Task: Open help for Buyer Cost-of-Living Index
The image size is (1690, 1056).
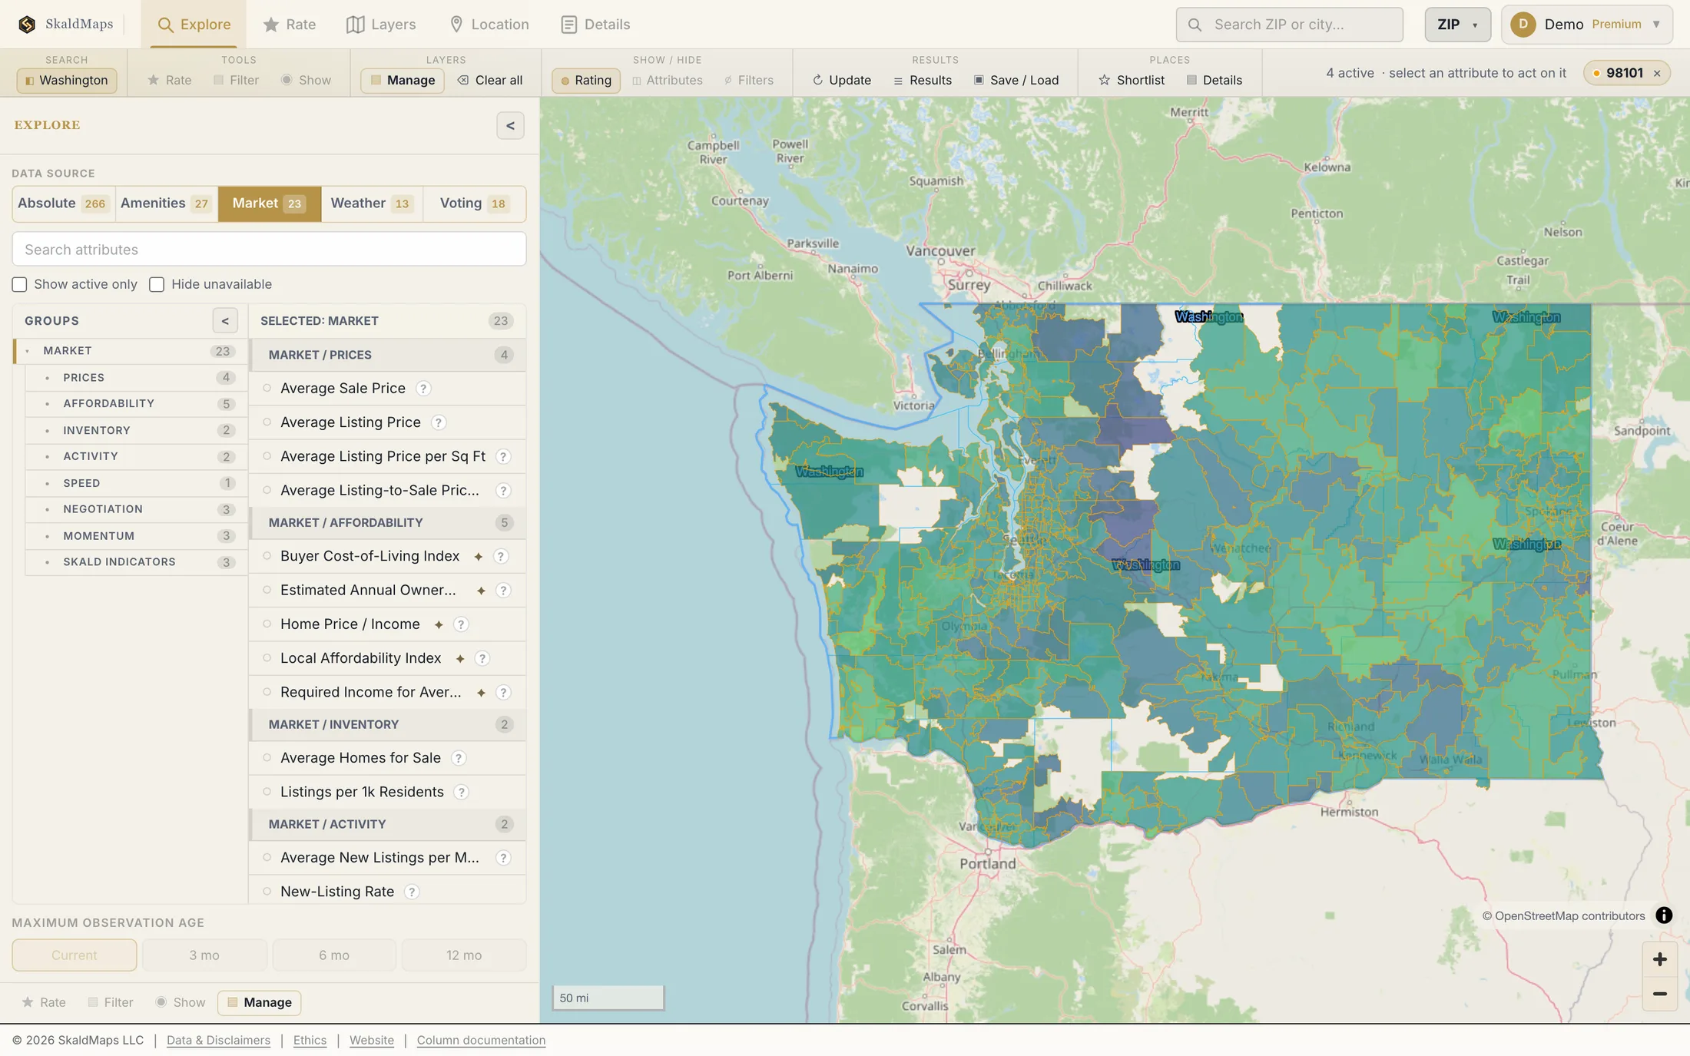Action: 501,556
